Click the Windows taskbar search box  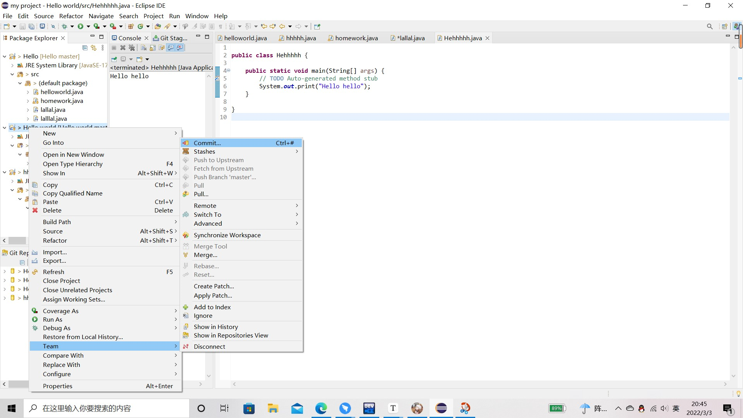pos(106,408)
